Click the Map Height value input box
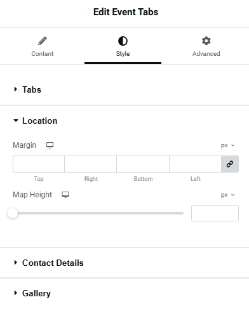Viewport: 249px width, 309px height. point(215,213)
